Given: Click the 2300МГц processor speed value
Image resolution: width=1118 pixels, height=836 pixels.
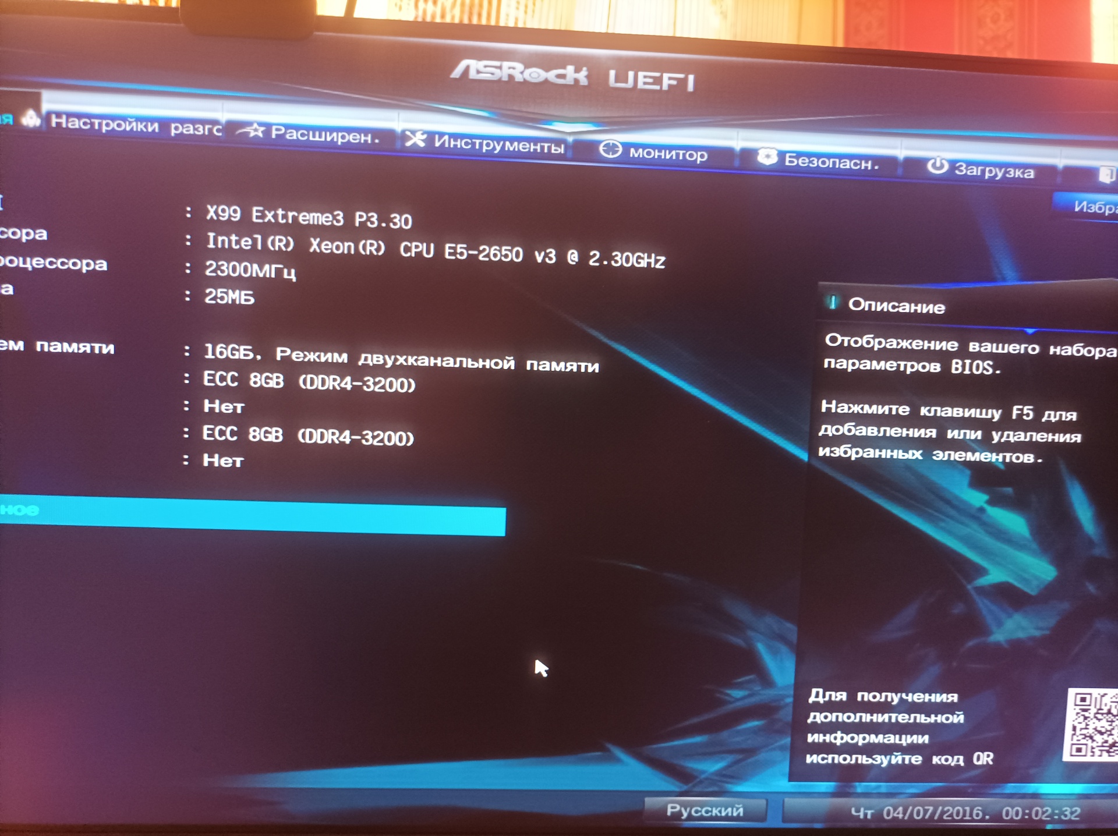Looking at the screenshot, I should (250, 270).
